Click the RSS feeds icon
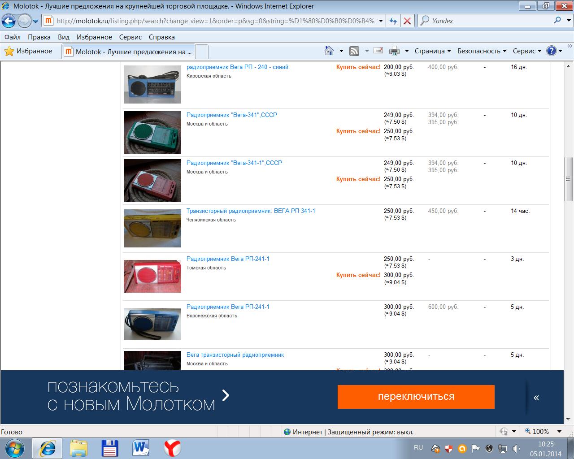This screenshot has height=459, width=574. coord(354,51)
